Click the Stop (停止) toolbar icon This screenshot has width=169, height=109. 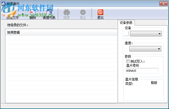83,12
